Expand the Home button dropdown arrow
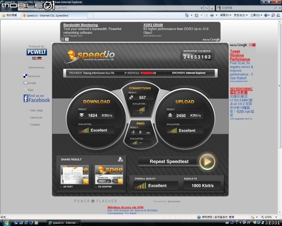Screen dimensions: 282x226 point(191,15)
